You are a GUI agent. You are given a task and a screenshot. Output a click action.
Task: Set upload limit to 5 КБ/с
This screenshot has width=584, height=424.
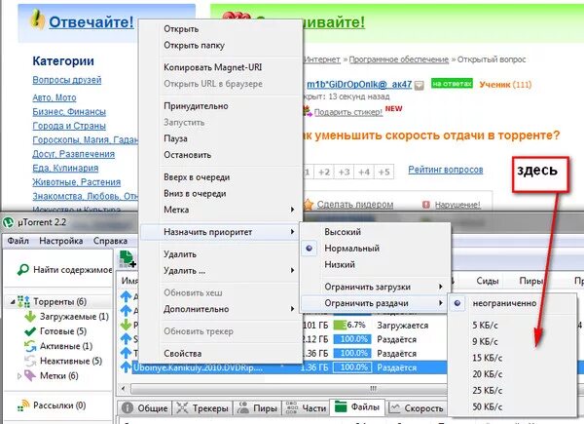(485, 326)
